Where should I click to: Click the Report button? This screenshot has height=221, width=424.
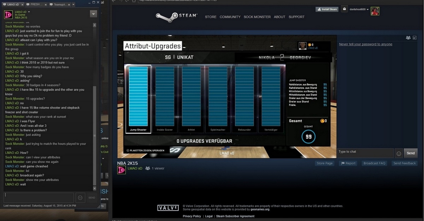point(348,163)
